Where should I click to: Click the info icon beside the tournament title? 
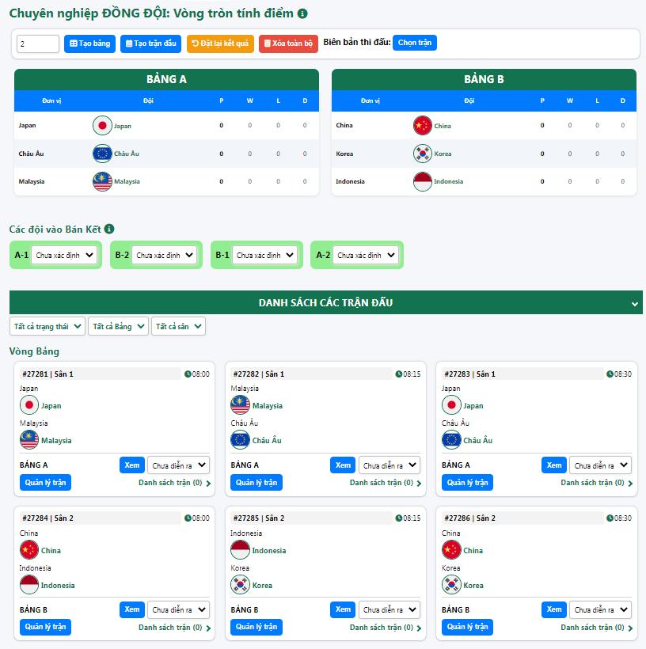coord(302,13)
